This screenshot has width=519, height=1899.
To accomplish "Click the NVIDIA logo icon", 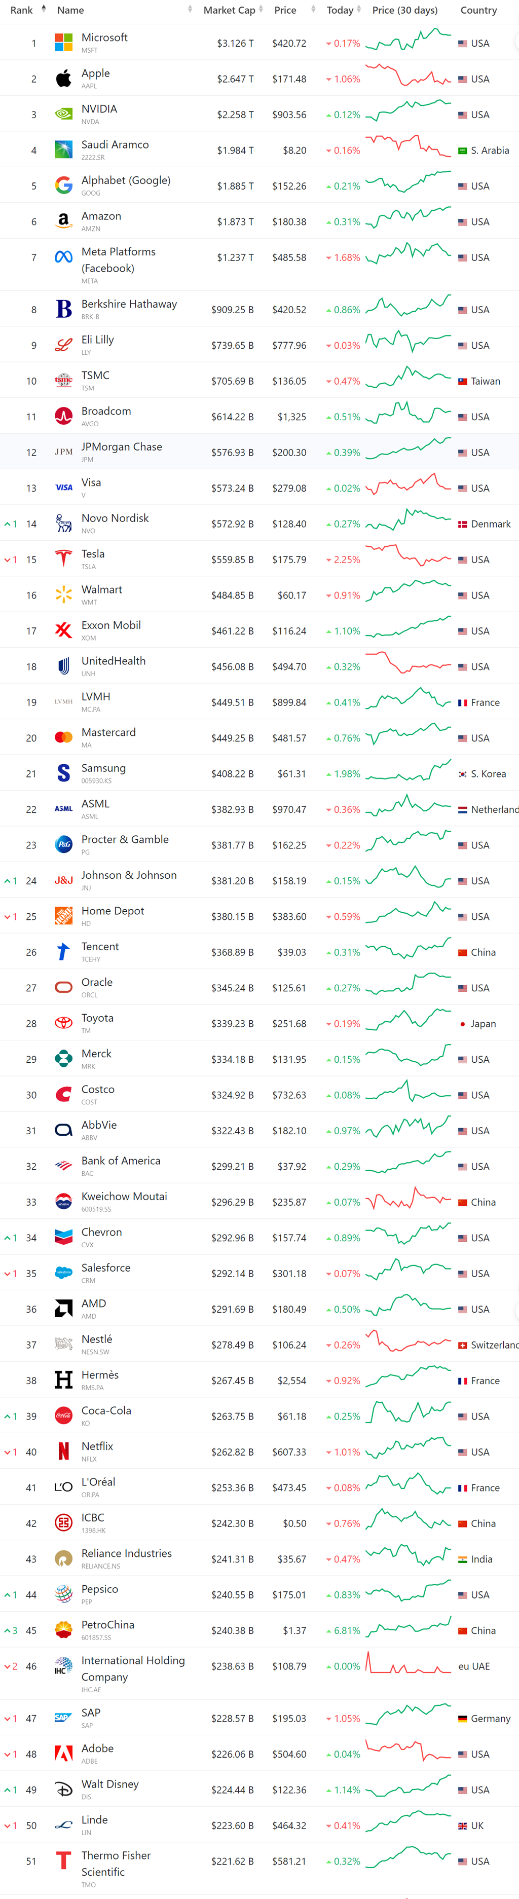I will 63,114.
